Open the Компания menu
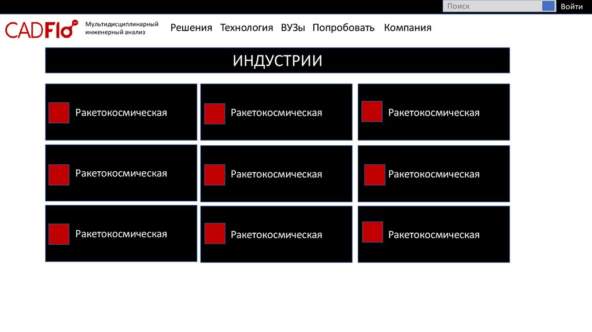The width and height of the screenshot is (592, 332). point(408,28)
